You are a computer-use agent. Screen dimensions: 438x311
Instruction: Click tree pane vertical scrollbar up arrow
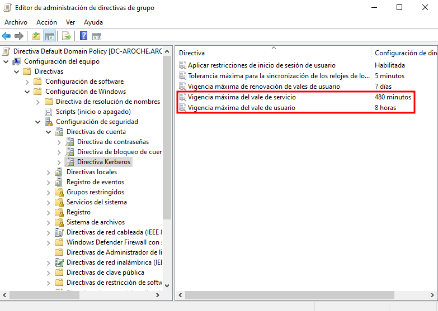pos(167,51)
